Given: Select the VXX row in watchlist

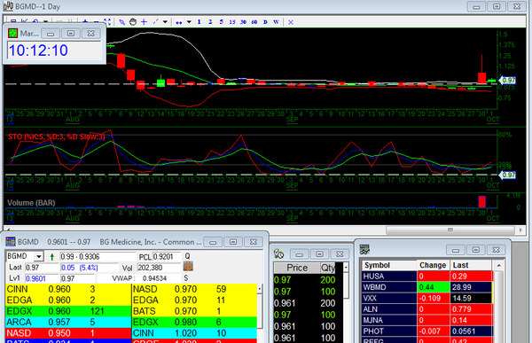Looking at the screenshot, I should [x=427, y=298].
